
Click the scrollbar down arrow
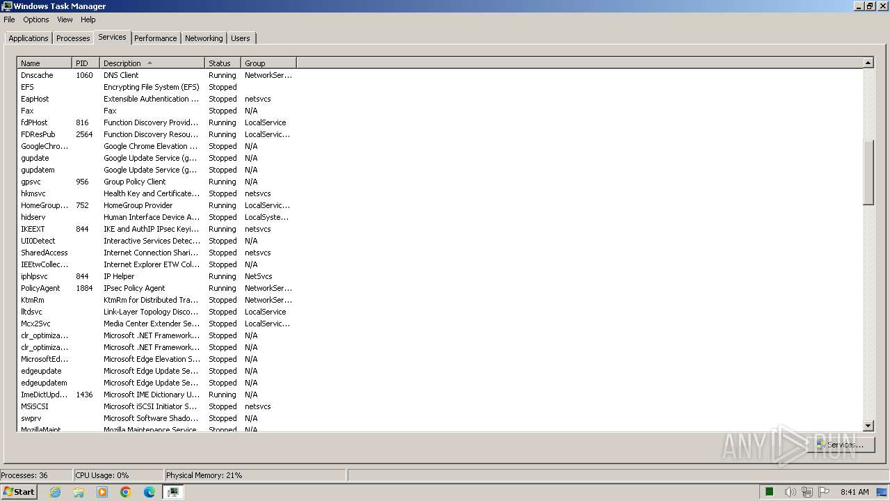coord(868,426)
